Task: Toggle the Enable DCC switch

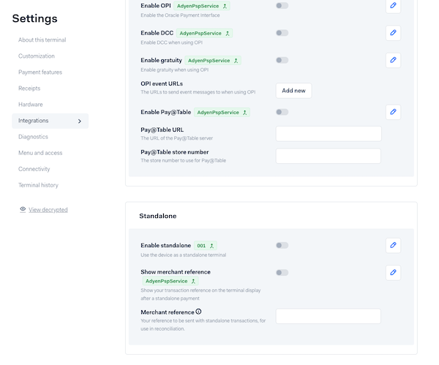Action: [x=282, y=33]
